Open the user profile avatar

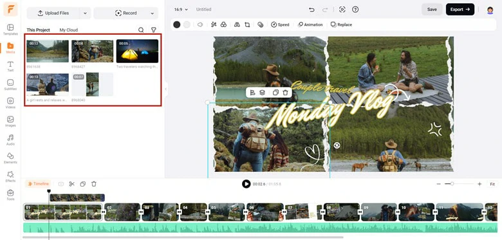point(490,10)
